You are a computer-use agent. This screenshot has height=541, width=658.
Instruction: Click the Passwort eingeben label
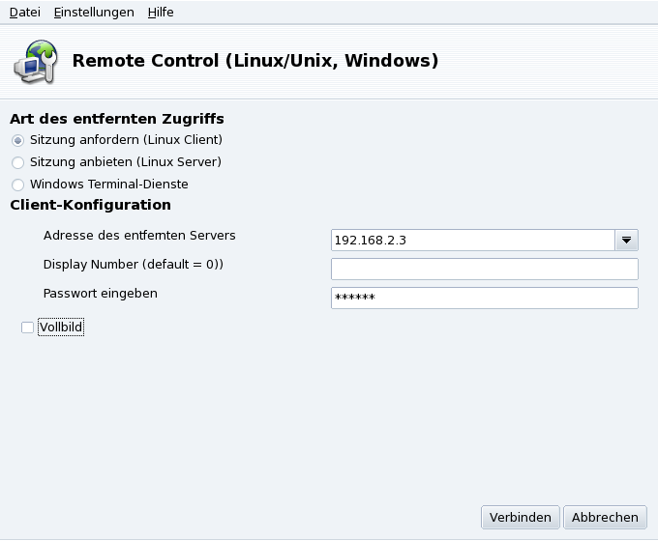coord(101,293)
